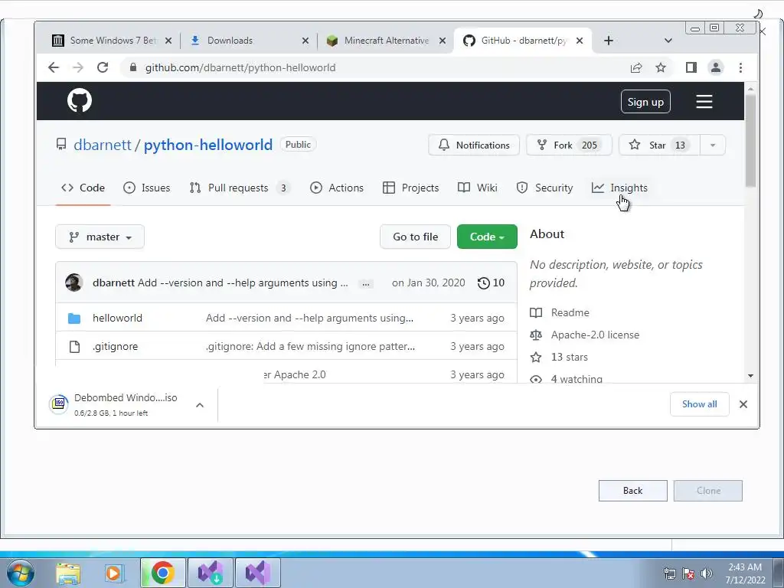Screen dimensions: 784x588
Task: Open Visual Studio Installer taskbar icon
Action: 210,573
